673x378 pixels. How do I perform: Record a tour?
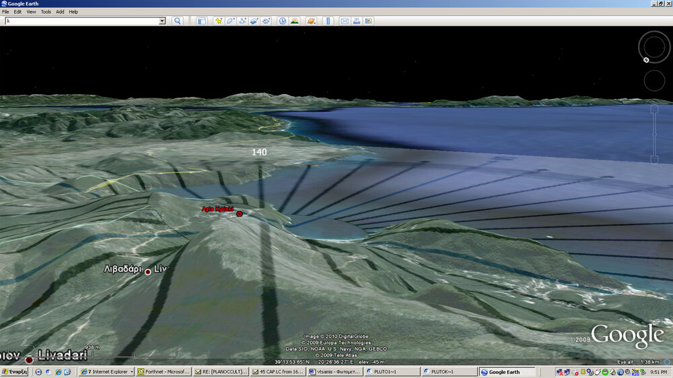point(267,21)
